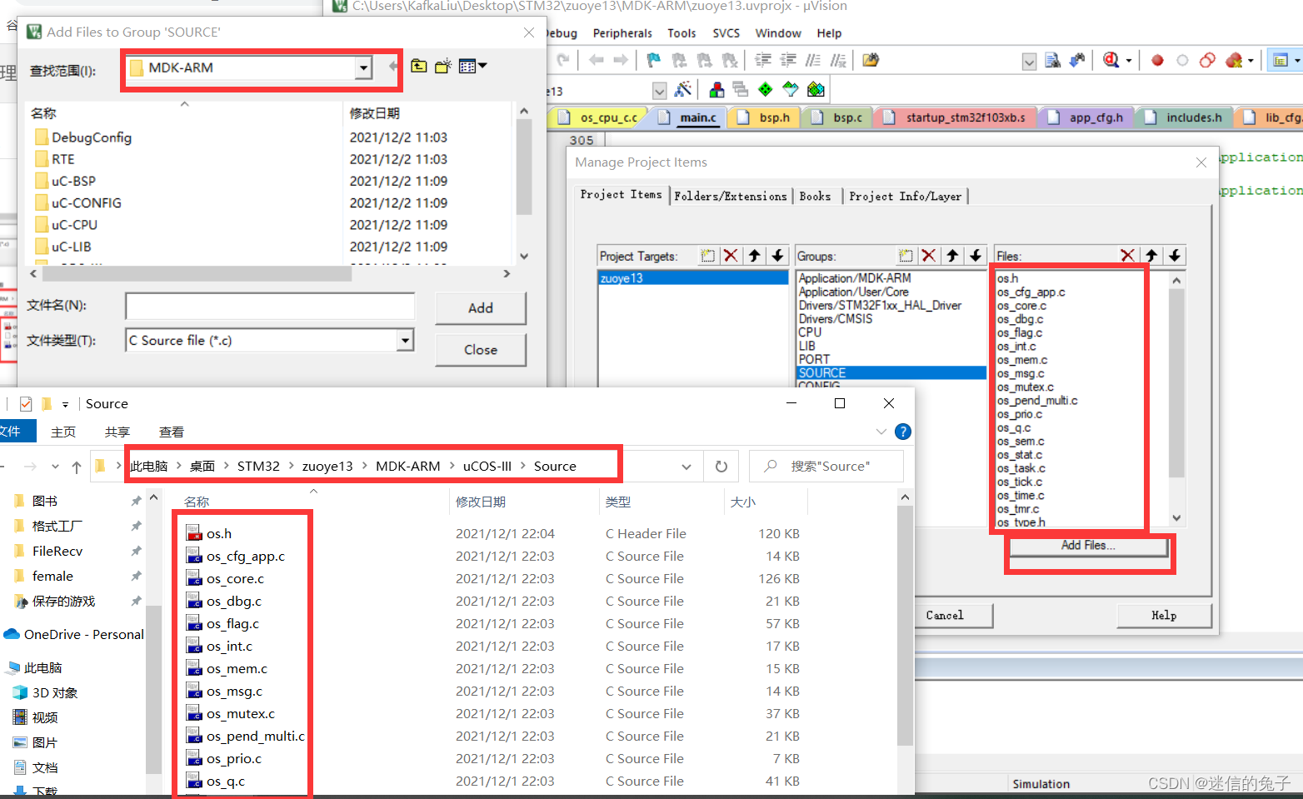Open Pack Installer icon
1303x799 pixels.
point(816,89)
